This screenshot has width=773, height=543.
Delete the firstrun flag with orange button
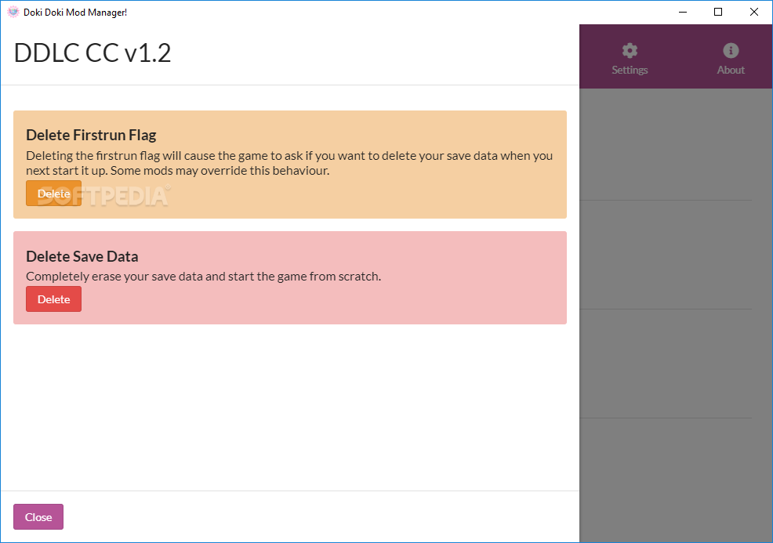(54, 194)
